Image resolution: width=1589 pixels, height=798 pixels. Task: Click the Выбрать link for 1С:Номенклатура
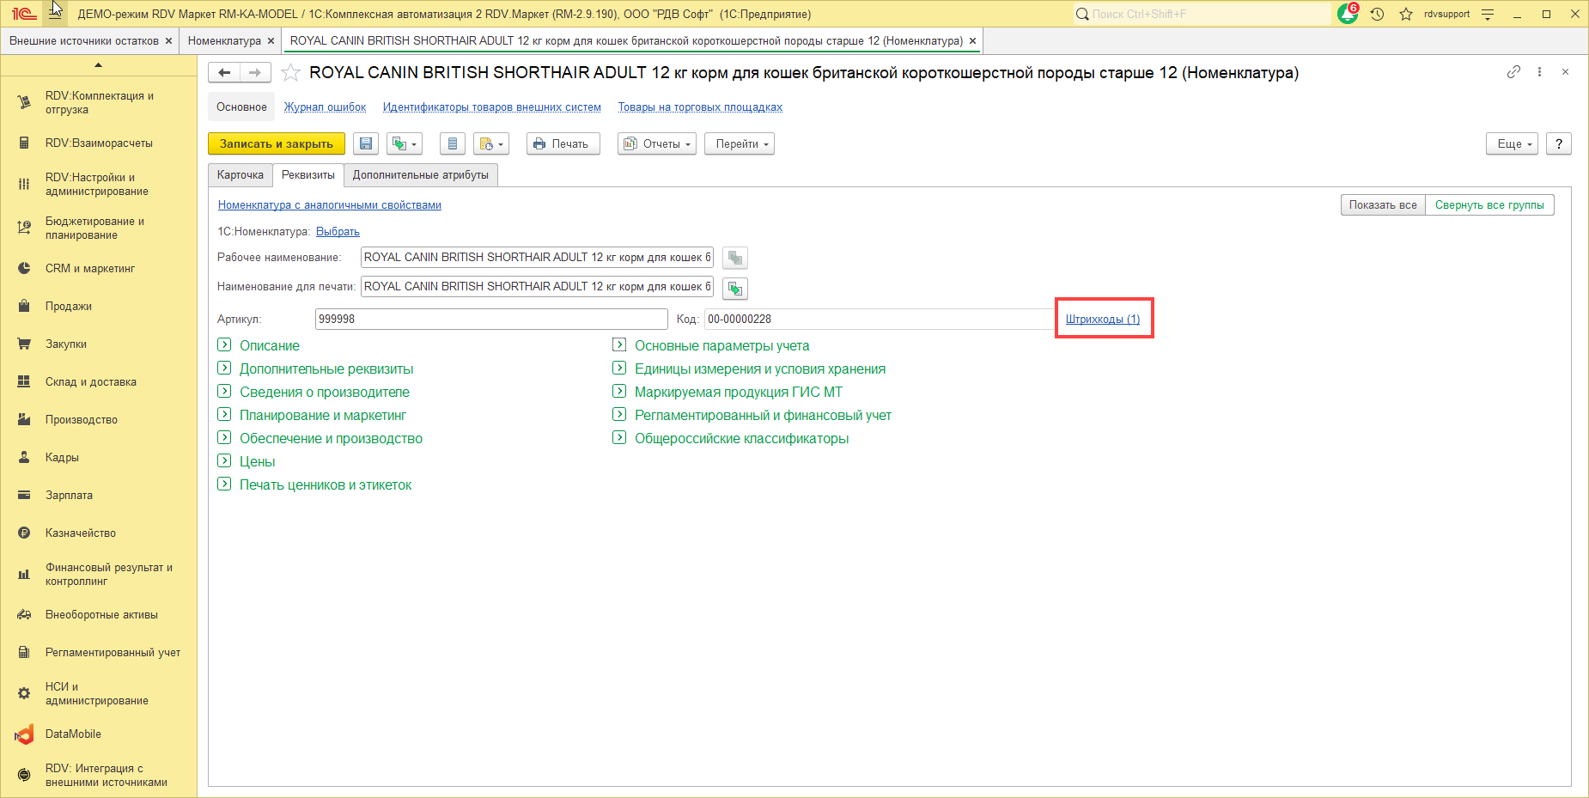(338, 232)
